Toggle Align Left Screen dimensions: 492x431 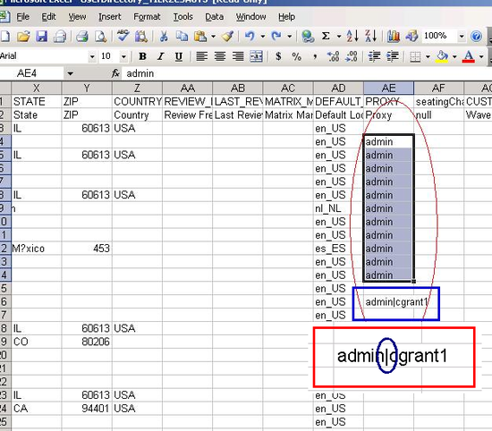[x=201, y=56]
